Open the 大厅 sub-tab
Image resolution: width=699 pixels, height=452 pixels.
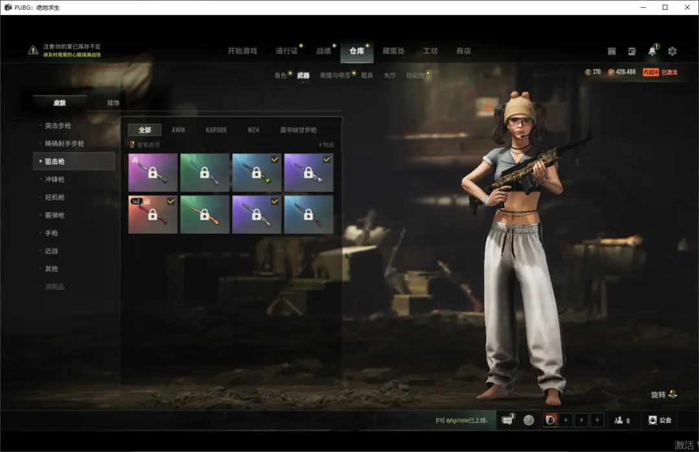point(390,75)
